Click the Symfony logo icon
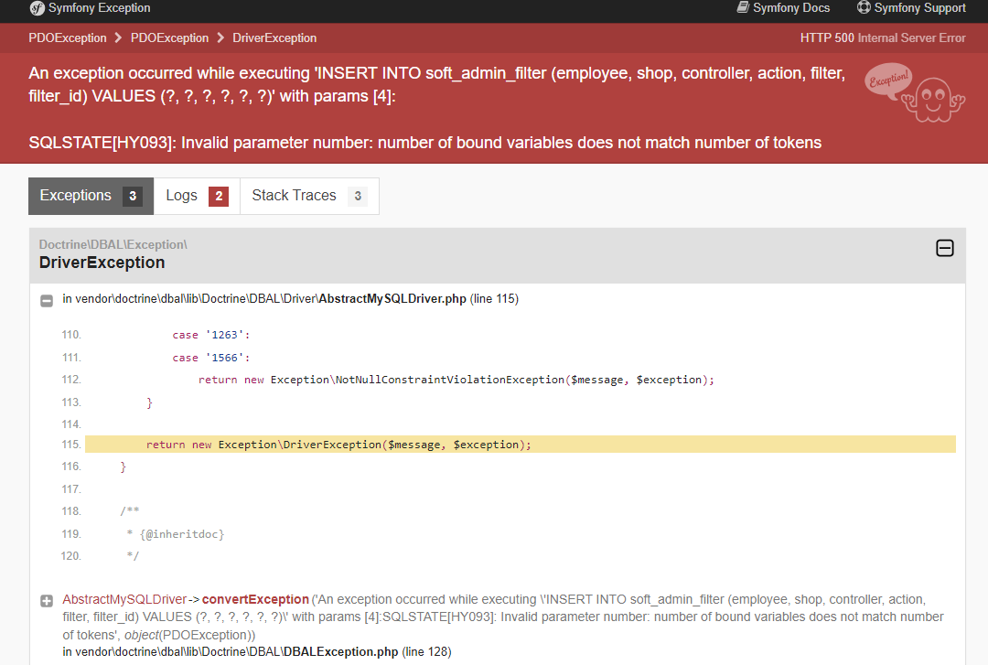 [x=38, y=8]
